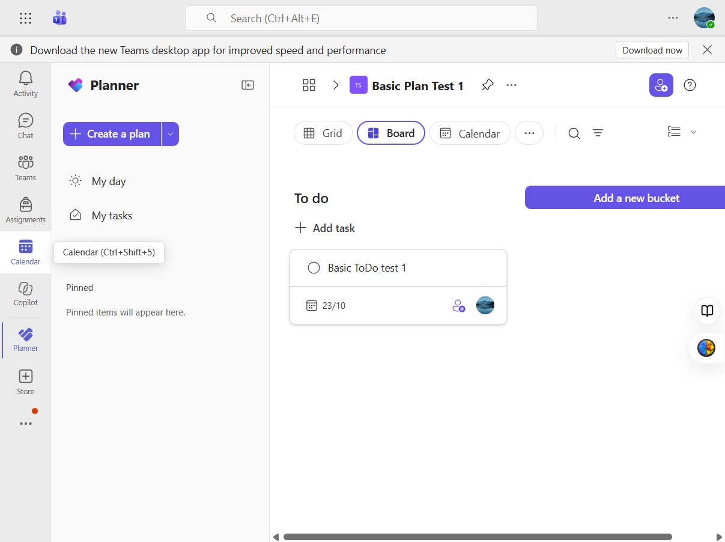Screen dimensions: 725x542
Task: Switch to Grid view tab
Action: click(323, 133)
